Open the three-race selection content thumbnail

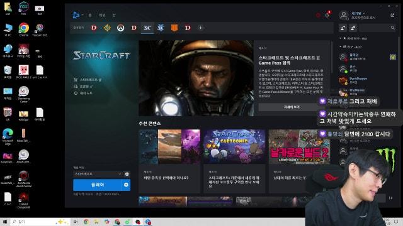point(169,146)
